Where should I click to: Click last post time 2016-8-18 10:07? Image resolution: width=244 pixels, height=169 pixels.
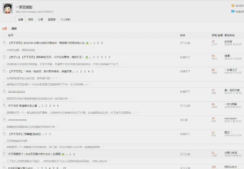tap(233, 45)
